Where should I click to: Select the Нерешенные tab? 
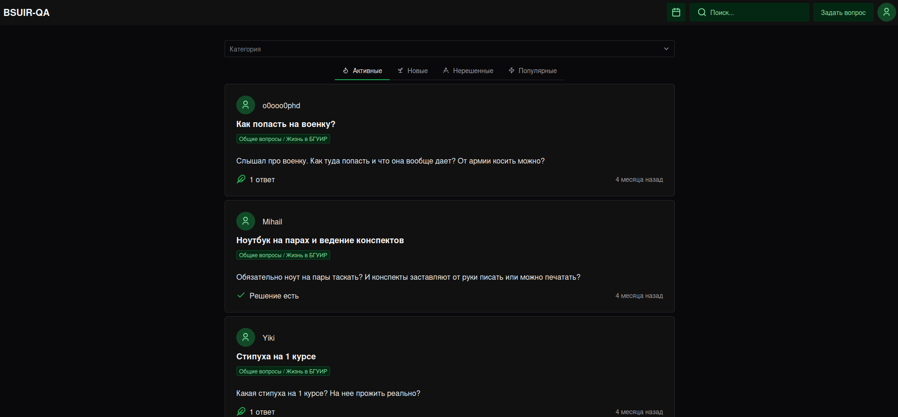[468, 71]
